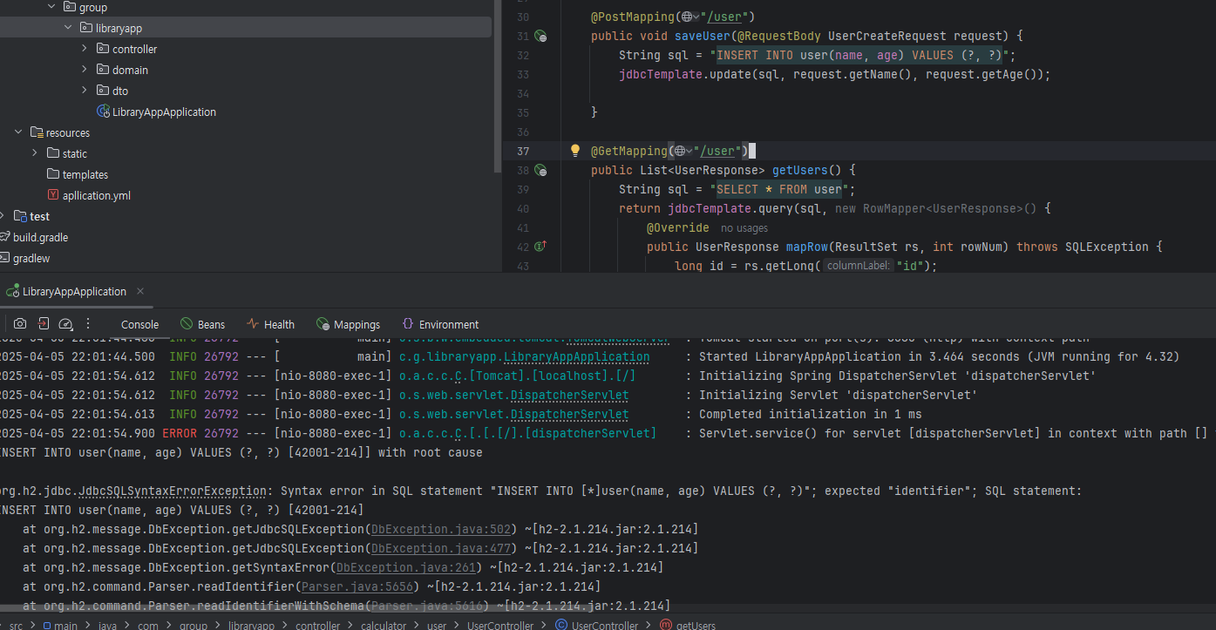1216x630 pixels.
Task: Click the gutter endpoint icon on getUsers line 38
Action: click(x=540, y=171)
